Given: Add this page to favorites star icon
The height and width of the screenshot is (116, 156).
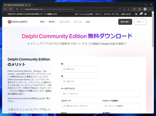Looking at the screenshot, I should [x=128, y=9].
